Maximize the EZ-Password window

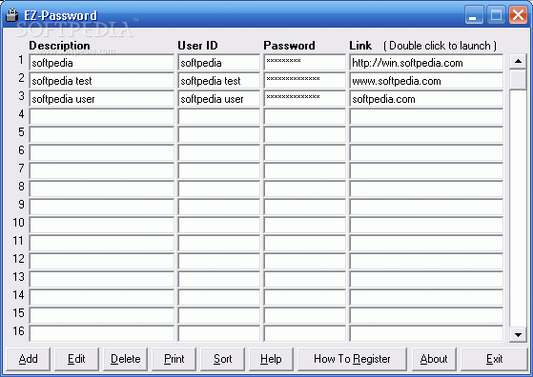click(496, 14)
